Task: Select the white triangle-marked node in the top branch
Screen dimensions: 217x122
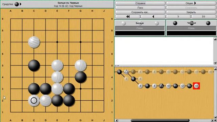Action: click(126, 72)
